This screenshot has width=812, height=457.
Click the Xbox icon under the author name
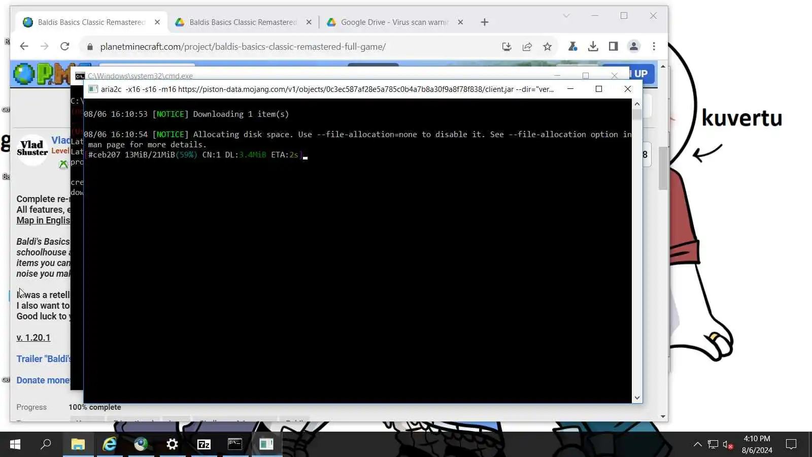(63, 164)
